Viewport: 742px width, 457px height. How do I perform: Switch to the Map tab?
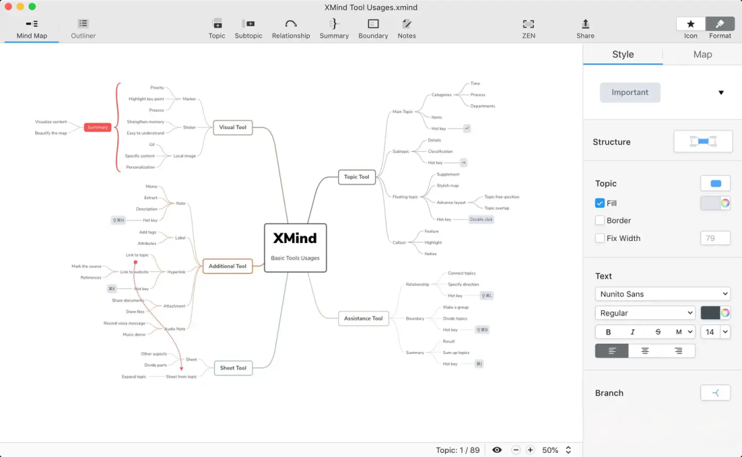click(702, 54)
